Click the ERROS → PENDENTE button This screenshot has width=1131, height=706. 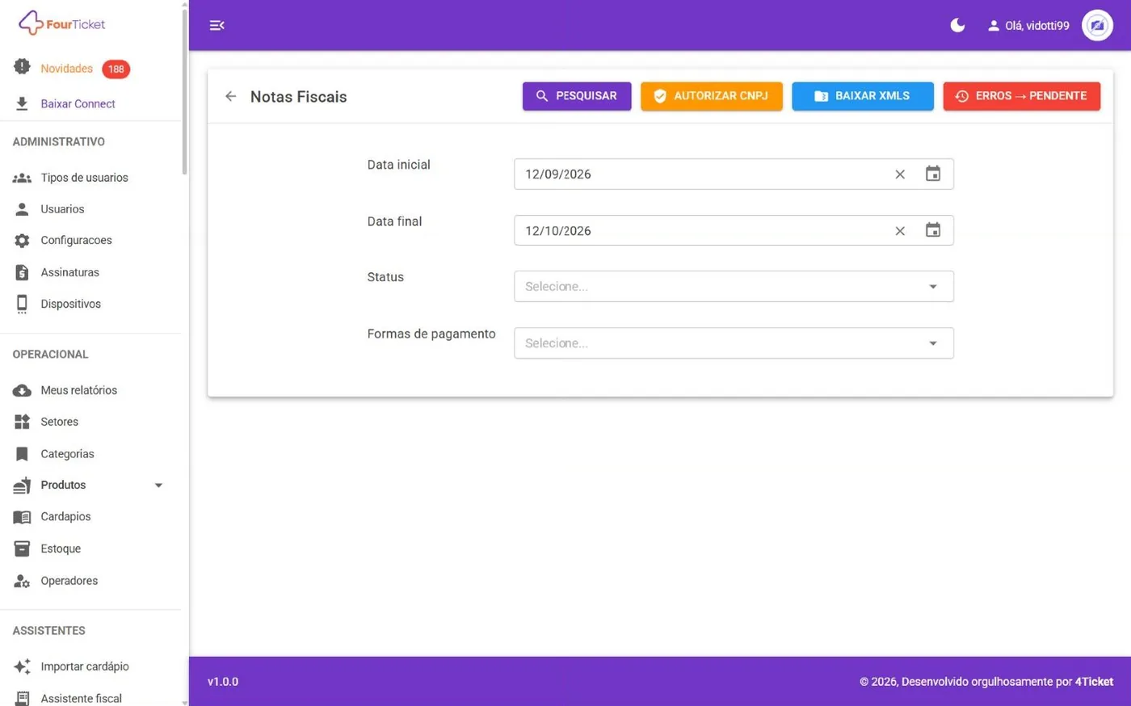coord(1022,96)
